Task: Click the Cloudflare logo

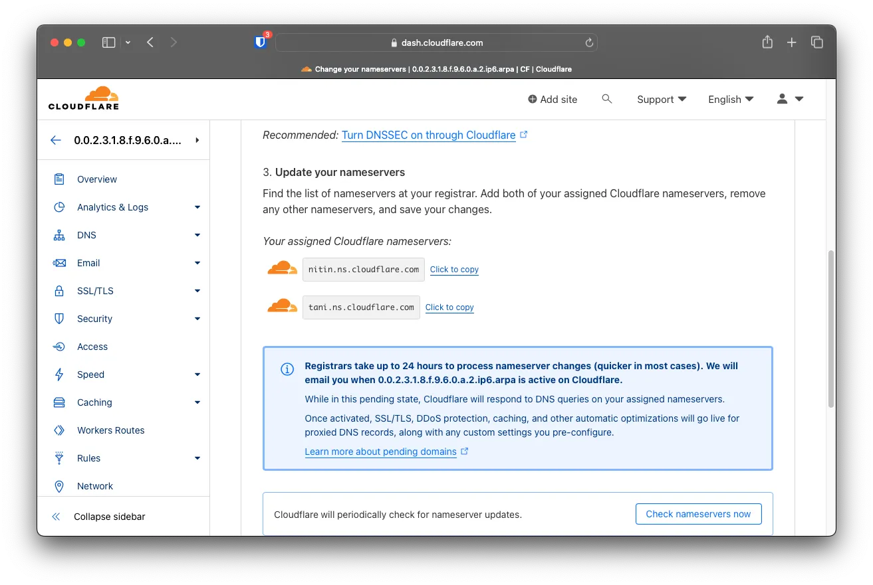Action: 84,98
